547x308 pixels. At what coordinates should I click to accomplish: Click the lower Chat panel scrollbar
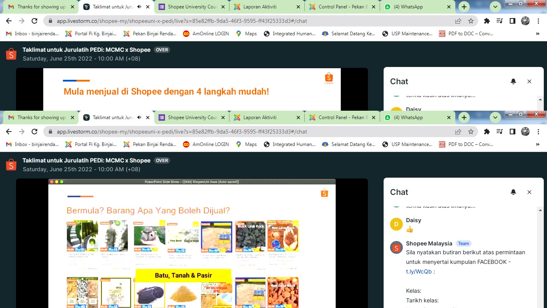[x=540, y=257]
